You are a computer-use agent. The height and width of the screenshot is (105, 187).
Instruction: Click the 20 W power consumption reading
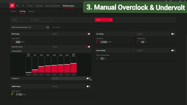pyautogui.click(x=103, y=58)
